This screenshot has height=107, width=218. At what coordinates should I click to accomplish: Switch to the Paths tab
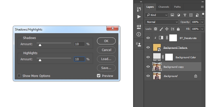tap(177, 7)
